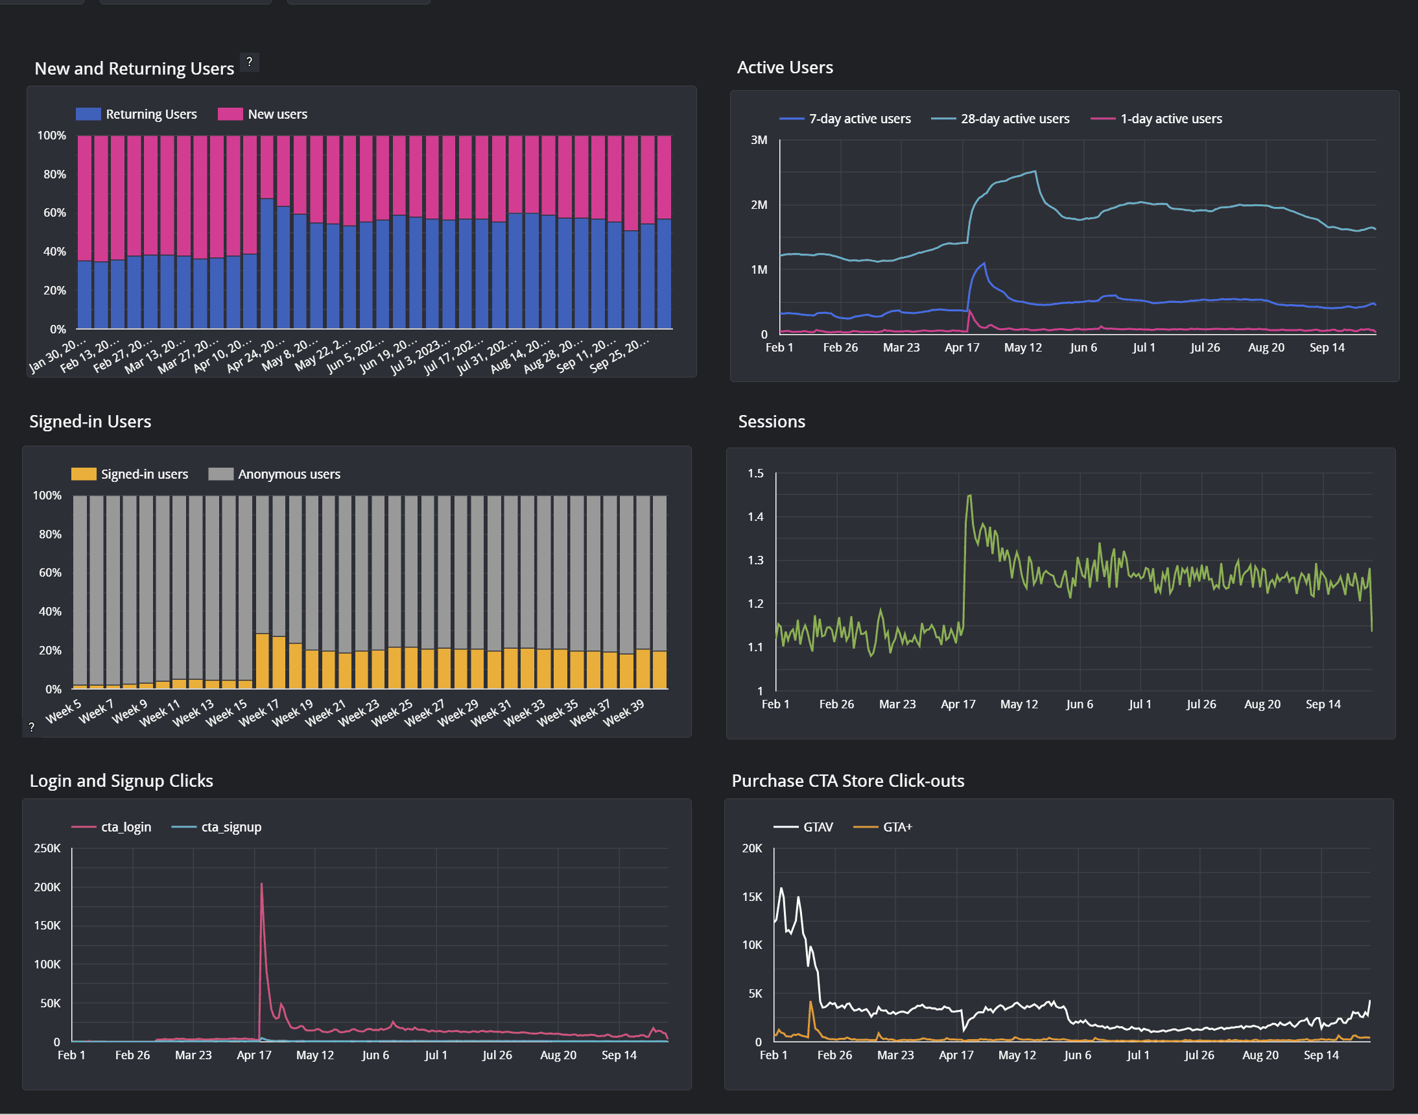Click the cta_login legend line marker
This screenshot has width=1418, height=1115.
[x=84, y=827]
